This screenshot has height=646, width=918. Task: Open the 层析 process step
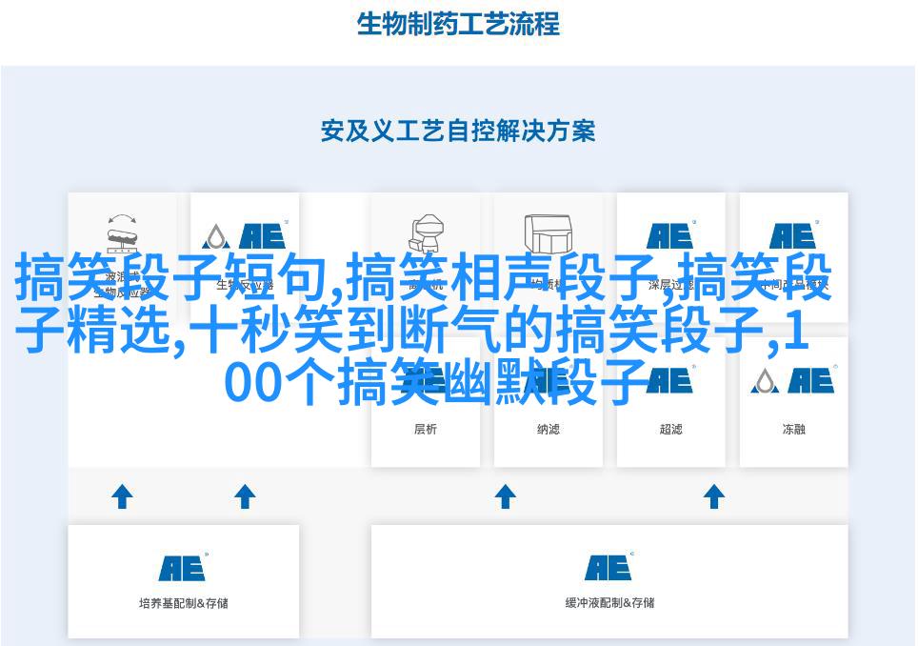pos(425,429)
